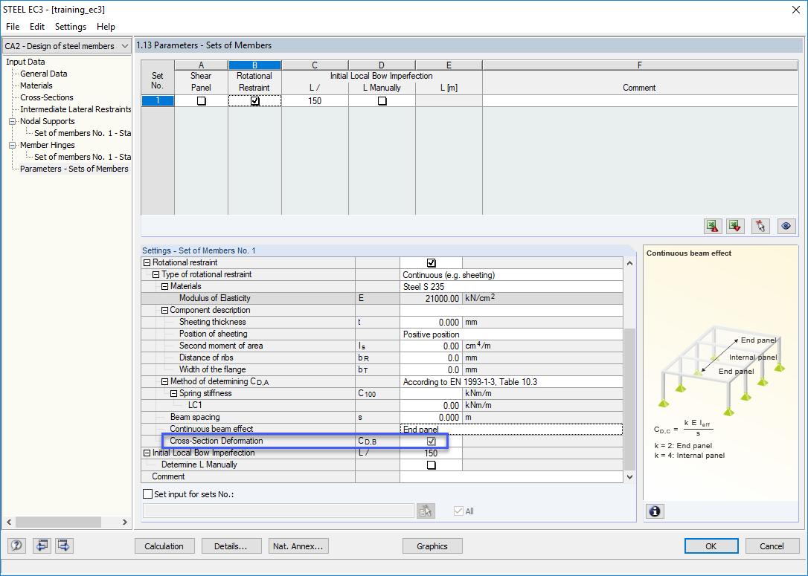
Task: Check the Set input for sets No. box
Action: (x=147, y=494)
